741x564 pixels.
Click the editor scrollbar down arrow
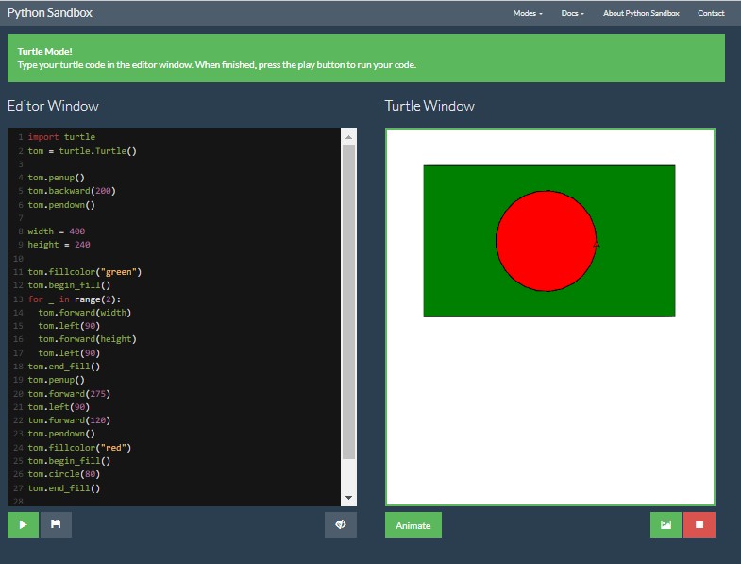click(x=348, y=498)
